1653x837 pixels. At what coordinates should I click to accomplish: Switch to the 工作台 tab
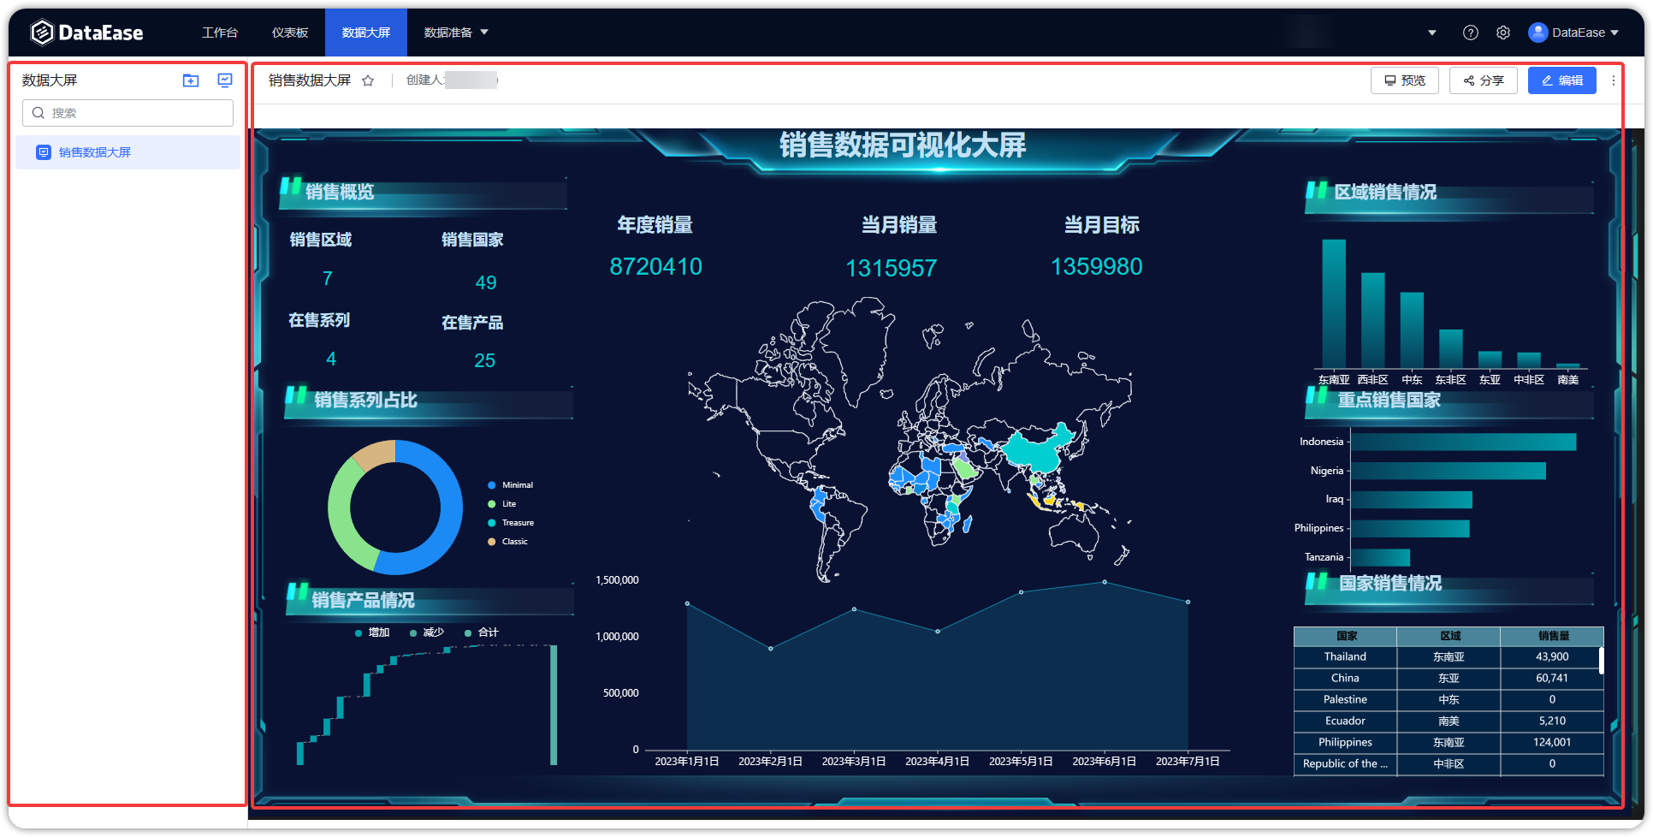tap(220, 32)
